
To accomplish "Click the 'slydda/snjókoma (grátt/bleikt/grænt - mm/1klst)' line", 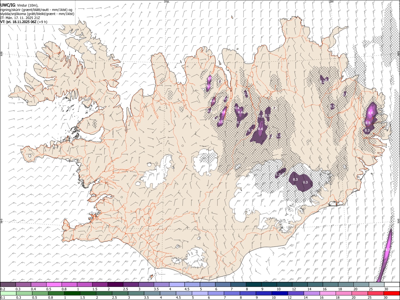I will [x=37, y=14].
